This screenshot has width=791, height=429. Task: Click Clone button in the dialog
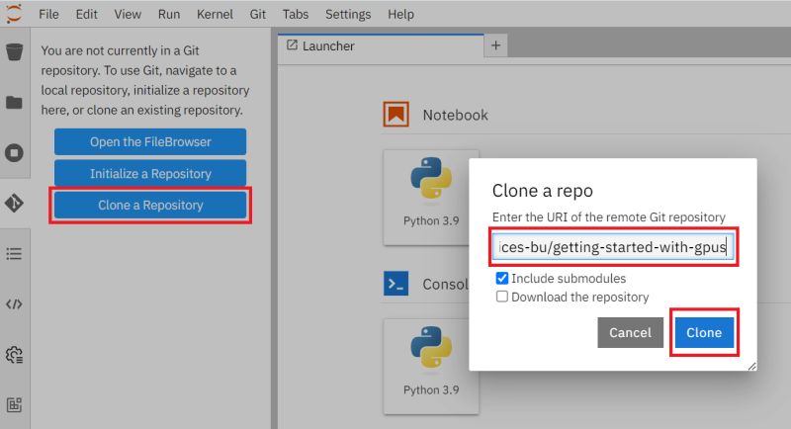pos(704,332)
